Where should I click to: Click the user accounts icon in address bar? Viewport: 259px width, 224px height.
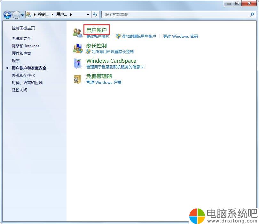[x=29, y=14]
